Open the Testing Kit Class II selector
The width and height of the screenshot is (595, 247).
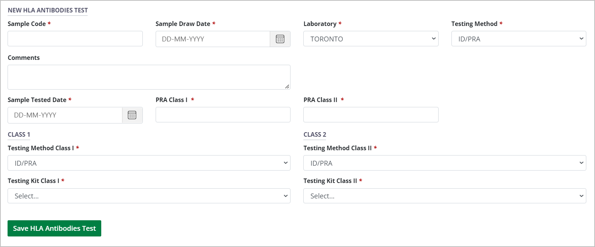coord(444,196)
